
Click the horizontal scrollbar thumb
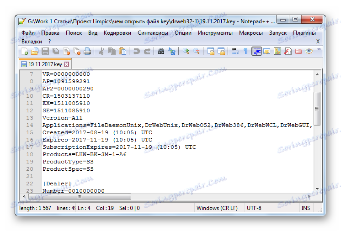[x=80, y=196]
